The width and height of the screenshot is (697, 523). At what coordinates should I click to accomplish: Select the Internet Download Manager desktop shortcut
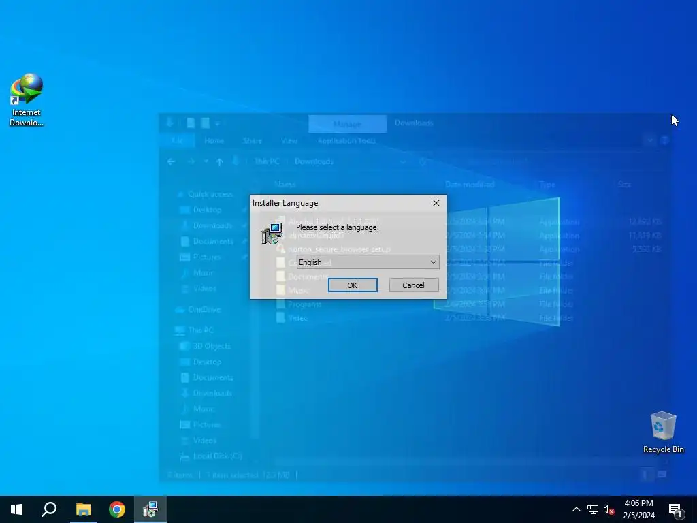pyautogui.click(x=27, y=100)
